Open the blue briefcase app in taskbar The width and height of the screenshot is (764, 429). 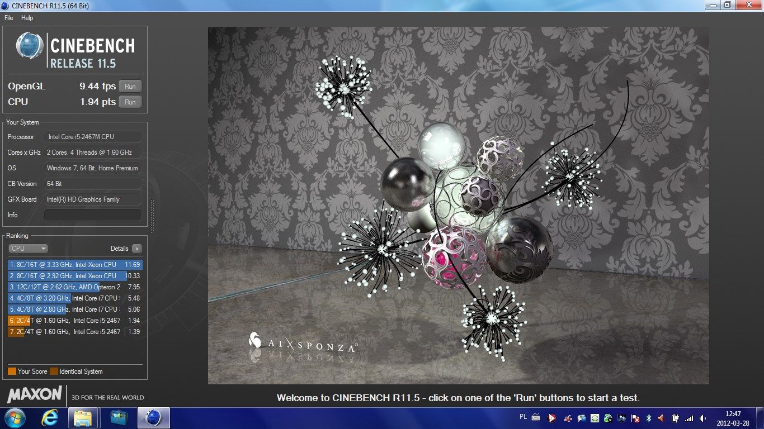tap(119, 418)
